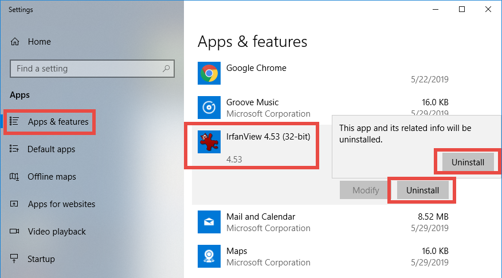Open the Home settings page
502x278 pixels.
39,42
